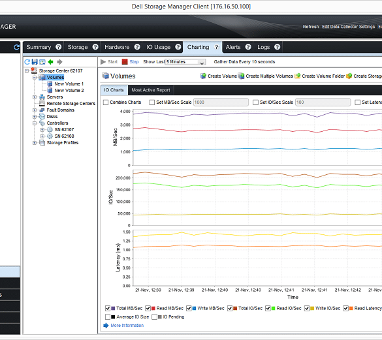Click the chart view icon next to save
The height and width of the screenshot is (340, 382).
coord(42,62)
